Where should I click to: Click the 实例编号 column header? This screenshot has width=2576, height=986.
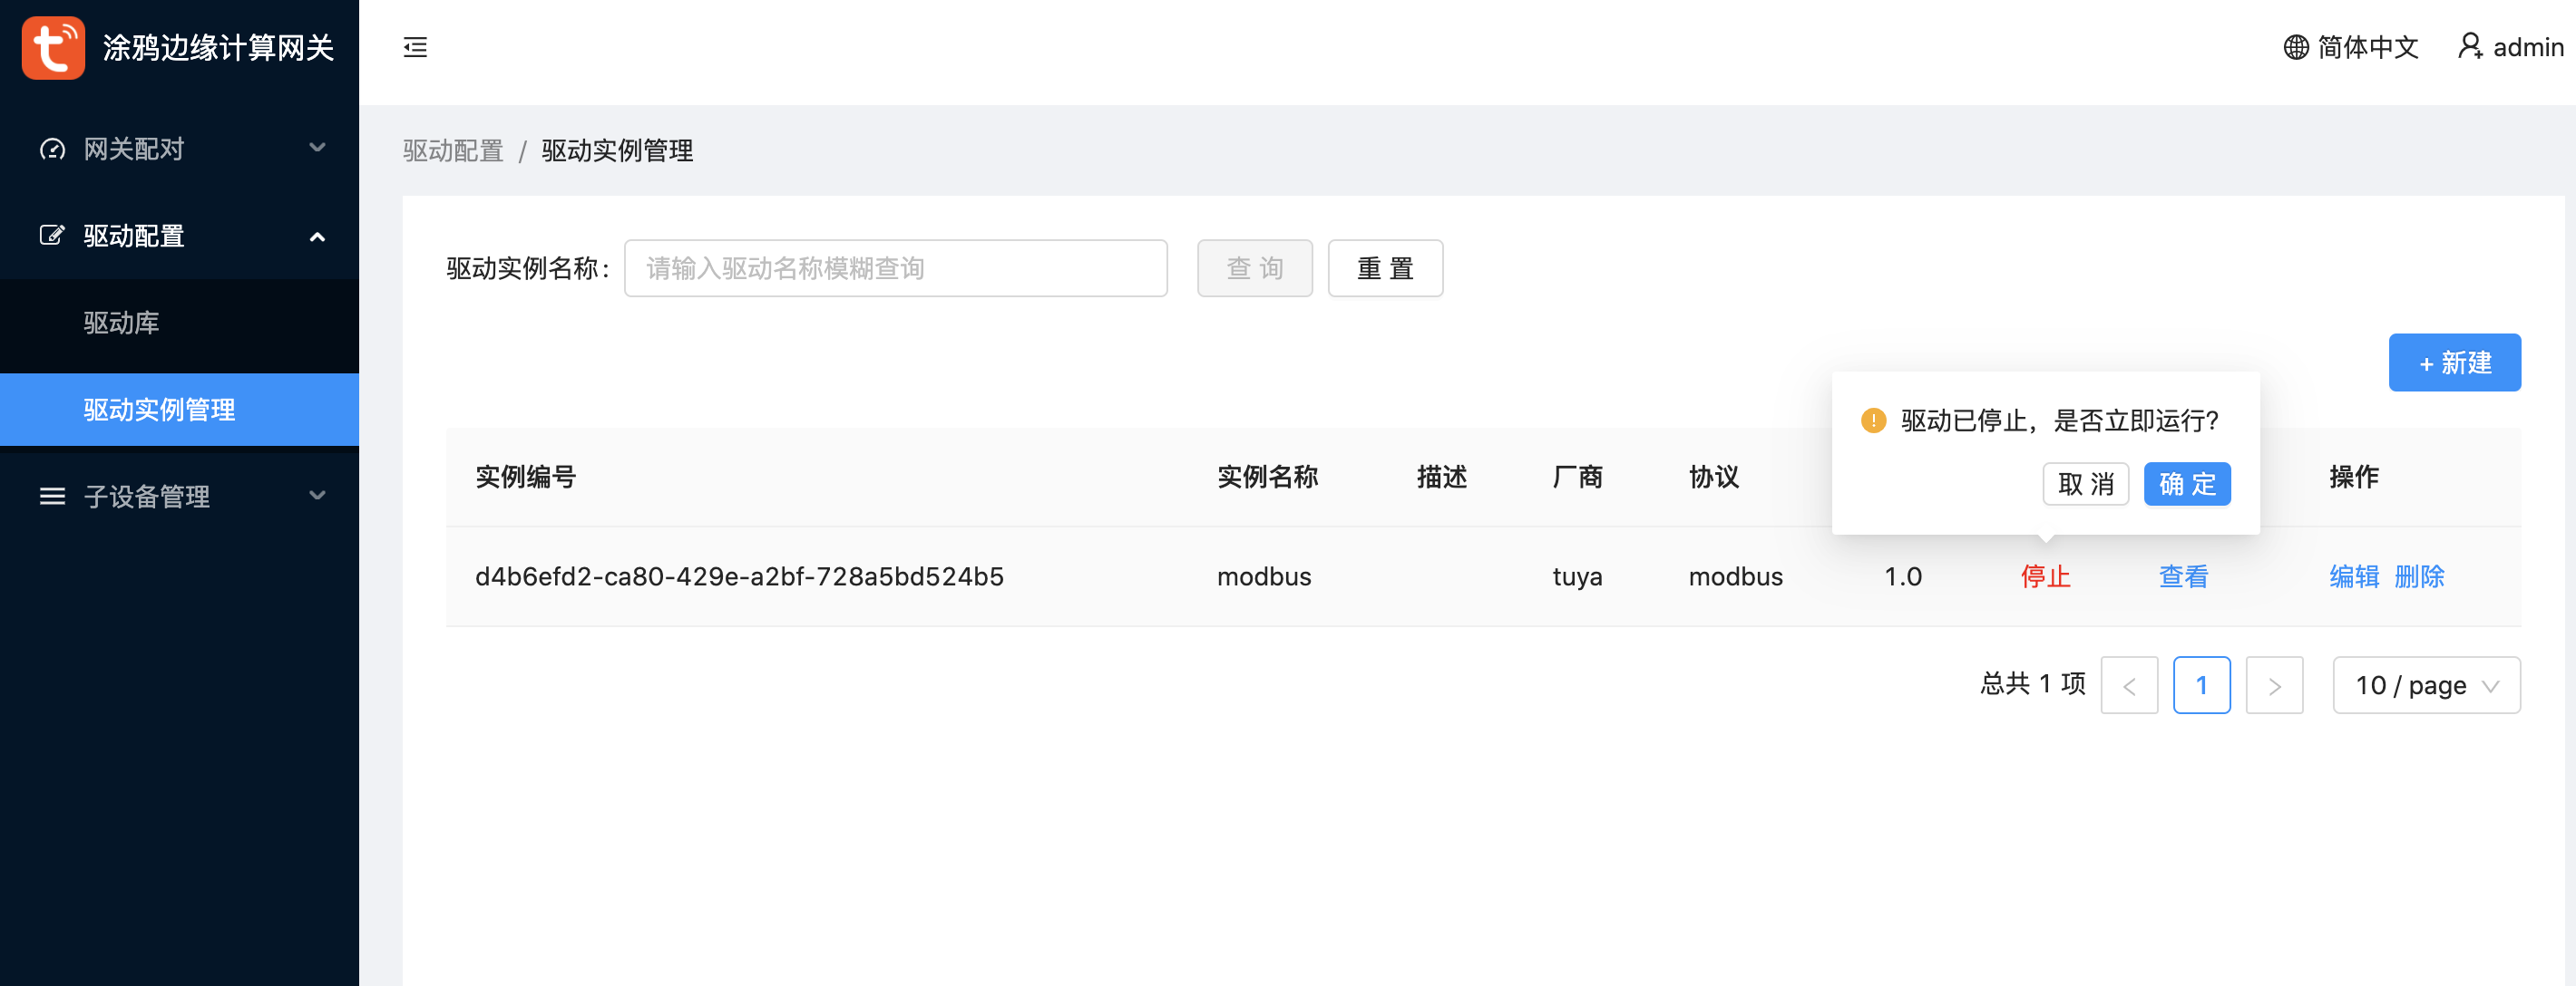[x=525, y=478]
